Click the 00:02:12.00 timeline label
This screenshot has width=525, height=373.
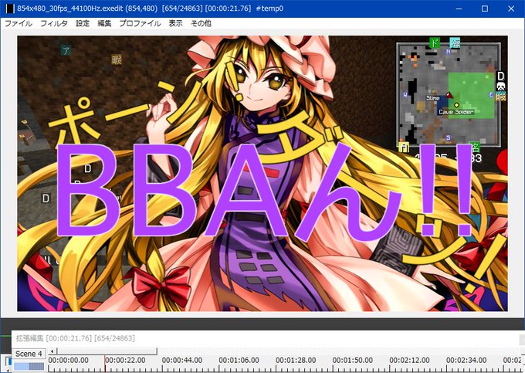coord(409,361)
